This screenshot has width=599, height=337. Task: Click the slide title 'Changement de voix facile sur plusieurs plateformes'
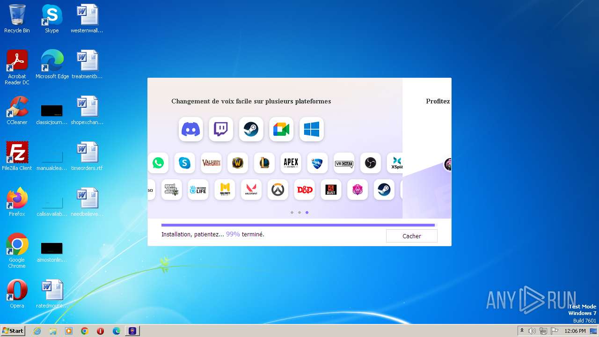coord(251,101)
